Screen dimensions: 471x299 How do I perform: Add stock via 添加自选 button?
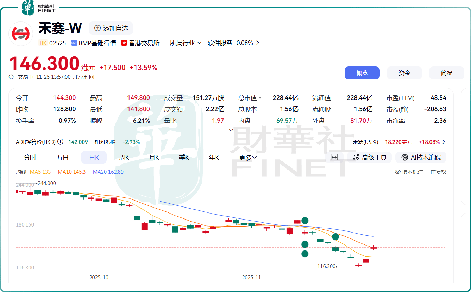(111, 28)
